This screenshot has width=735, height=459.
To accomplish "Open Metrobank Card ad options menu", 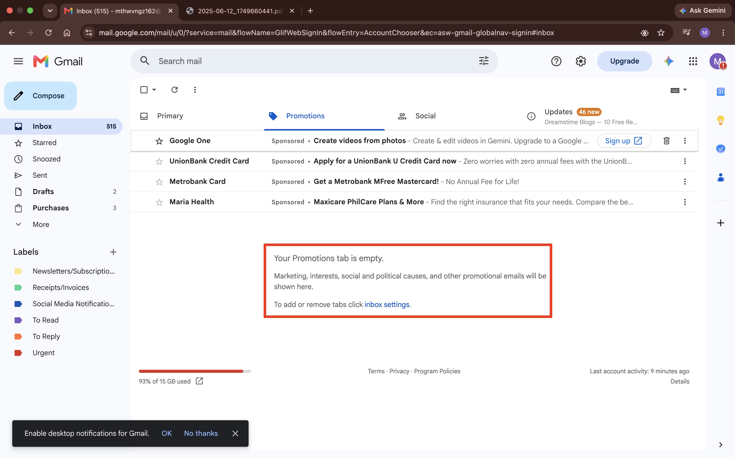I will [x=684, y=182].
